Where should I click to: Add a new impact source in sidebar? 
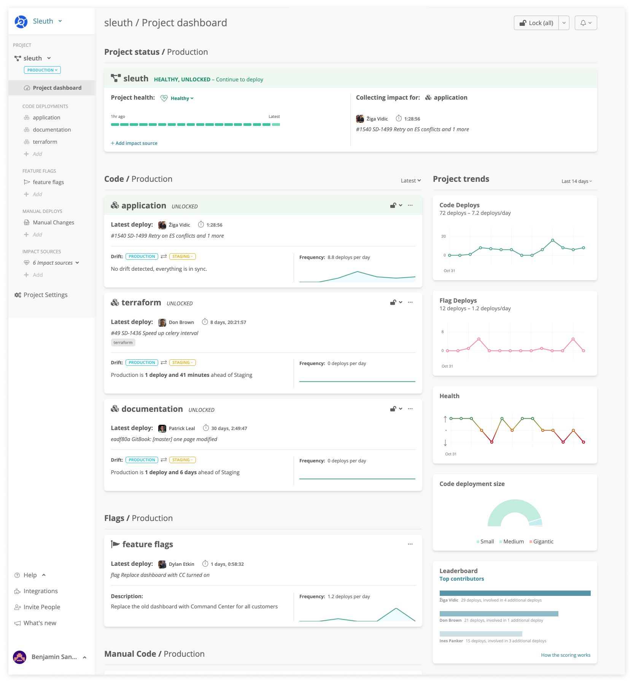coord(33,275)
